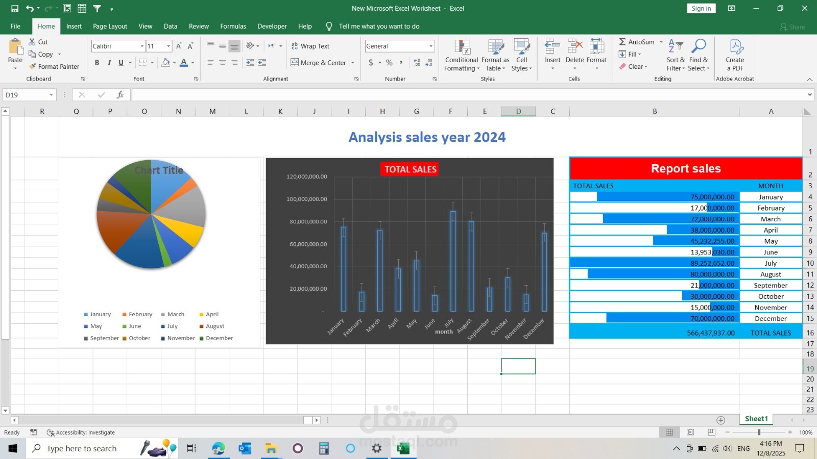Image resolution: width=817 pixels, height=459 pixels.
Task: Open the File menu
Action: pos(16,27)
